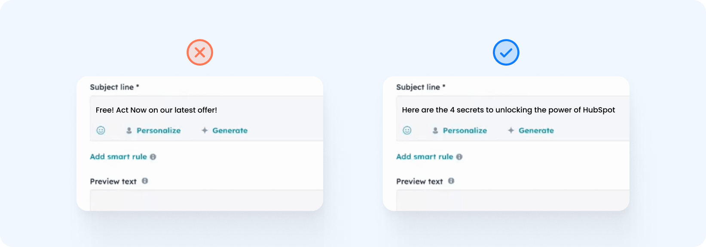Screen dimensions: 706x247
Task: Open the emoji picker in the left subject line
Action: click(x=101, y=130)
